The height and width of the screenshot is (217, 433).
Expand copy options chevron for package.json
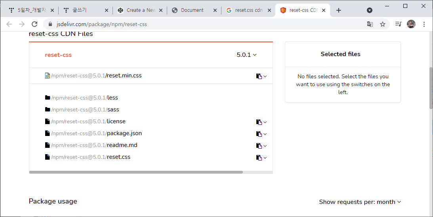pos(265,134)
